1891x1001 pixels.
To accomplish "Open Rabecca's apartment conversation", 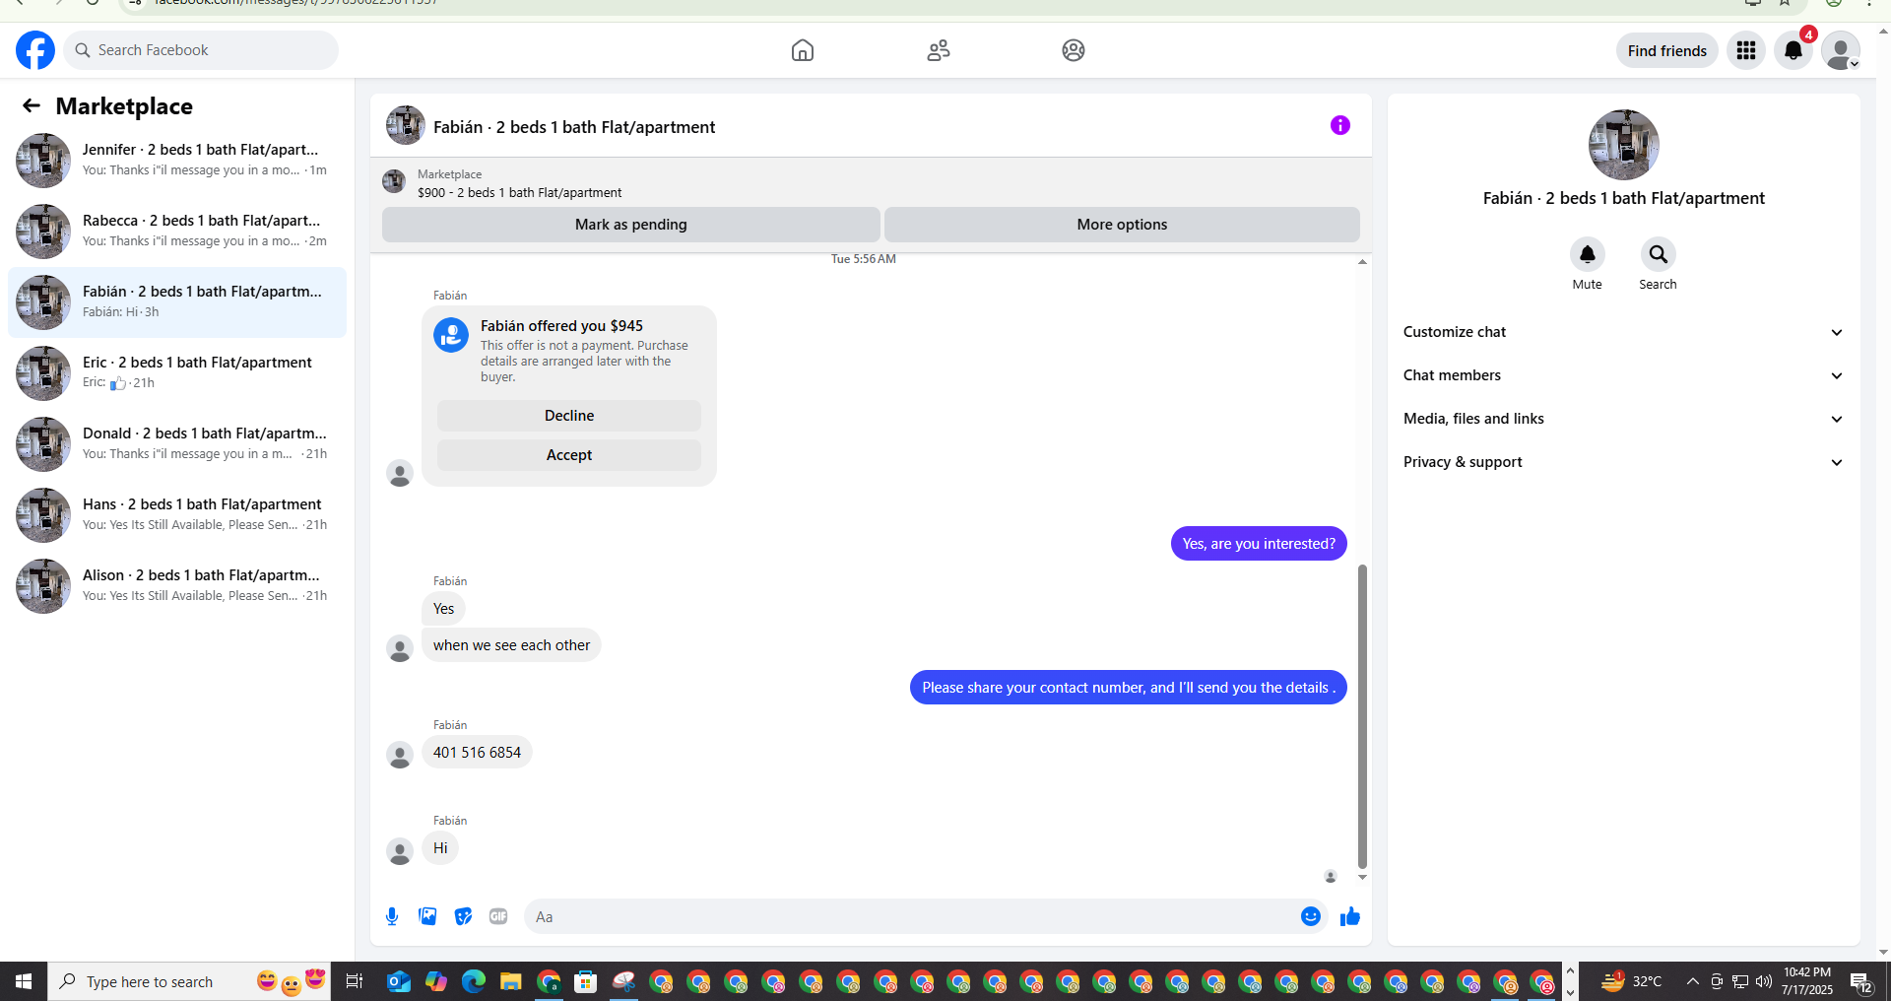I will 177,232.
